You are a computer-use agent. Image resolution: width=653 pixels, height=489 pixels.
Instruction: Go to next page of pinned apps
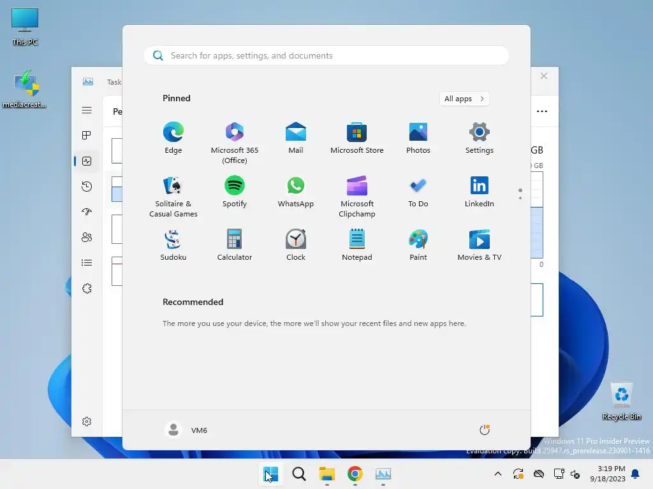520,198
